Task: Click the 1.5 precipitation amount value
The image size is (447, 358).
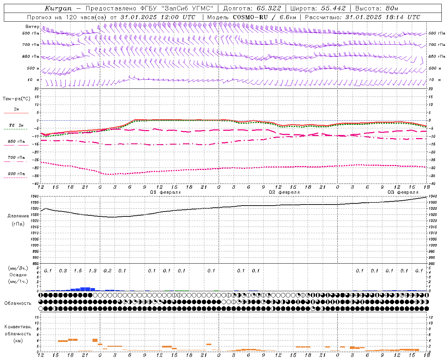Action: point(78,271)
